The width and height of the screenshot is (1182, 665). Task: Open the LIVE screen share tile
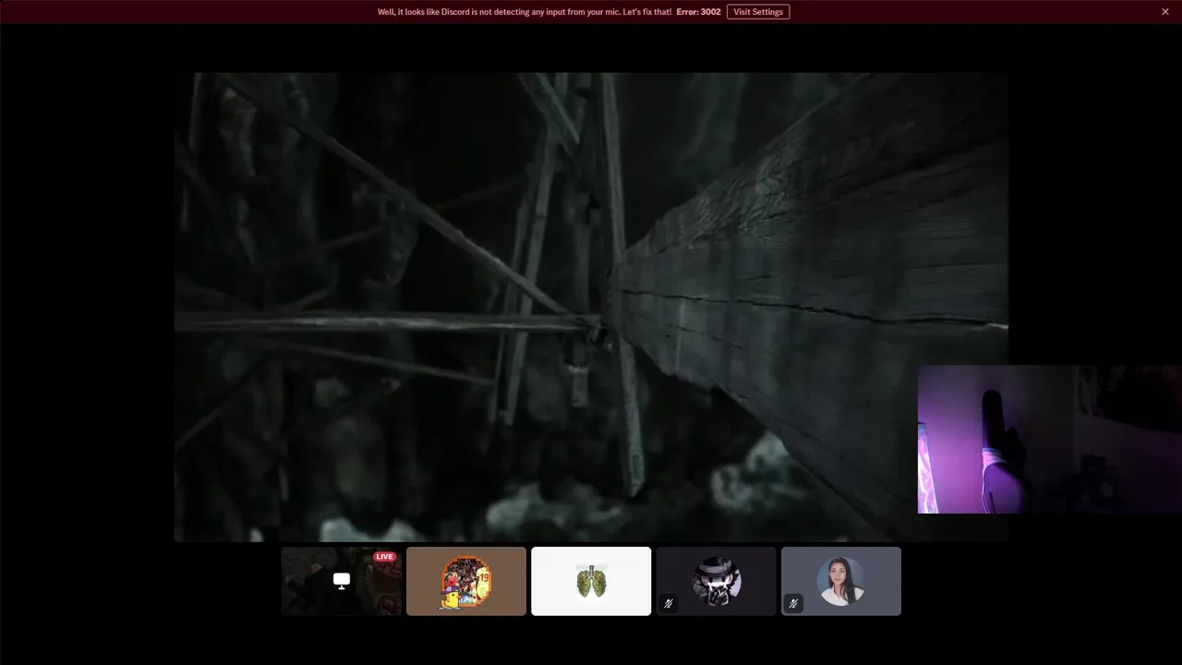(x=342, y=581)
